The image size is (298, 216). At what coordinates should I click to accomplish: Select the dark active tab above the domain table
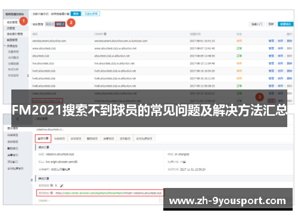click(x=60, y=24)
